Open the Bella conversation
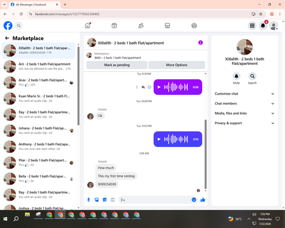 [38, 178]
